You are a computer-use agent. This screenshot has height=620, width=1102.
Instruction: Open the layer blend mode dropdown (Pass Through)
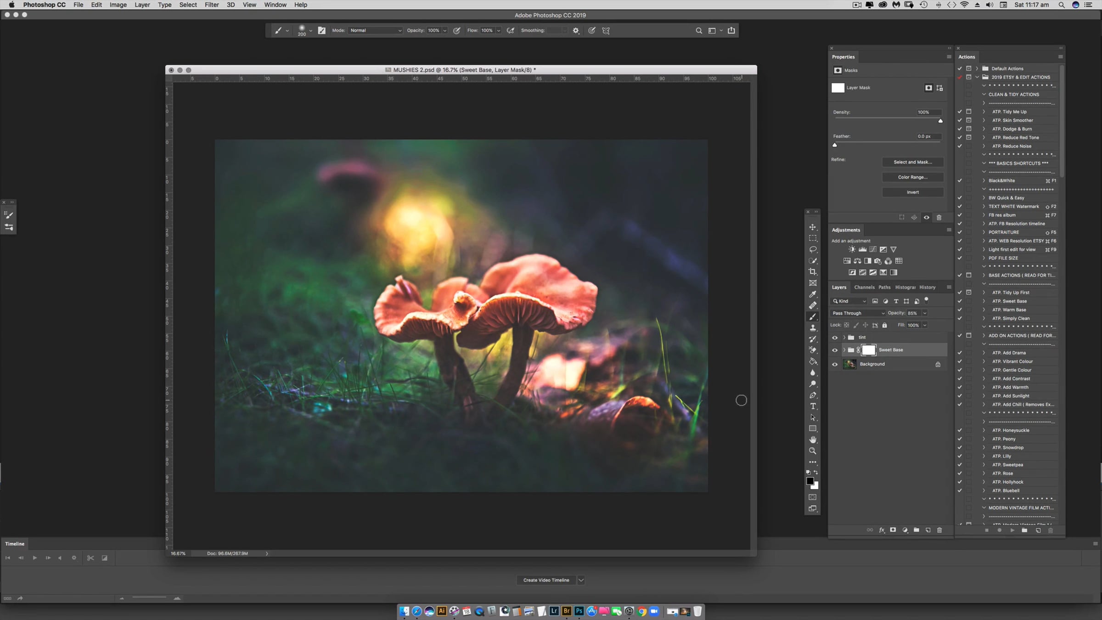(x=858, y=313)
